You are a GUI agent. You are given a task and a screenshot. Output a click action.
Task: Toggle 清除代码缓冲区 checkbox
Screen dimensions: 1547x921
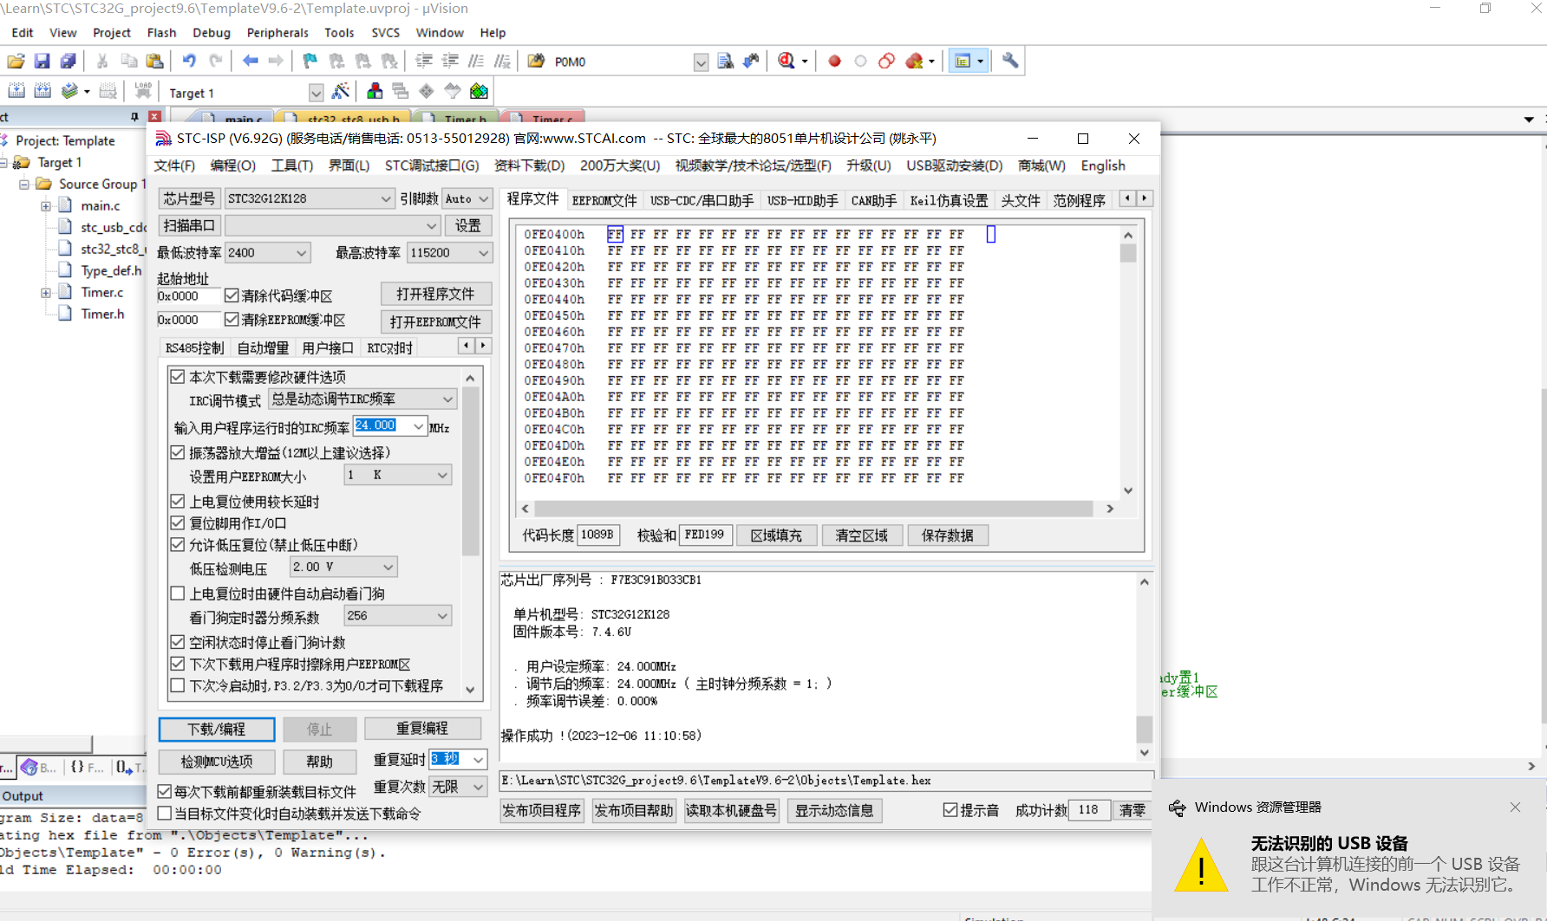[232, 295]
